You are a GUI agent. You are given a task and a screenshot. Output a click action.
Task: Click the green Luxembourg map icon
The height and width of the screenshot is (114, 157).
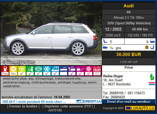coord(152,77)
